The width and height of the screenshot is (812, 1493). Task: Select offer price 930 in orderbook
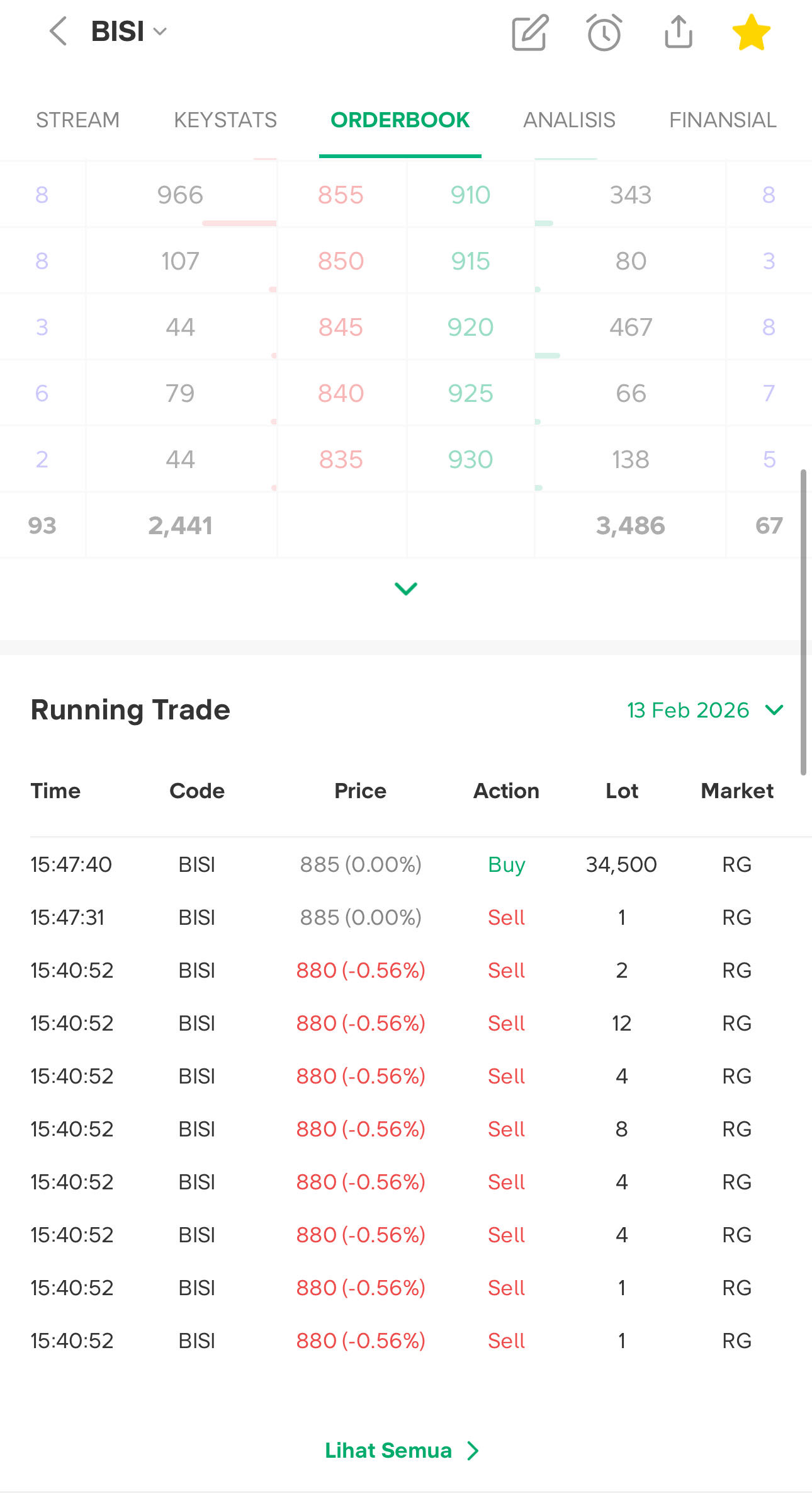470,459
